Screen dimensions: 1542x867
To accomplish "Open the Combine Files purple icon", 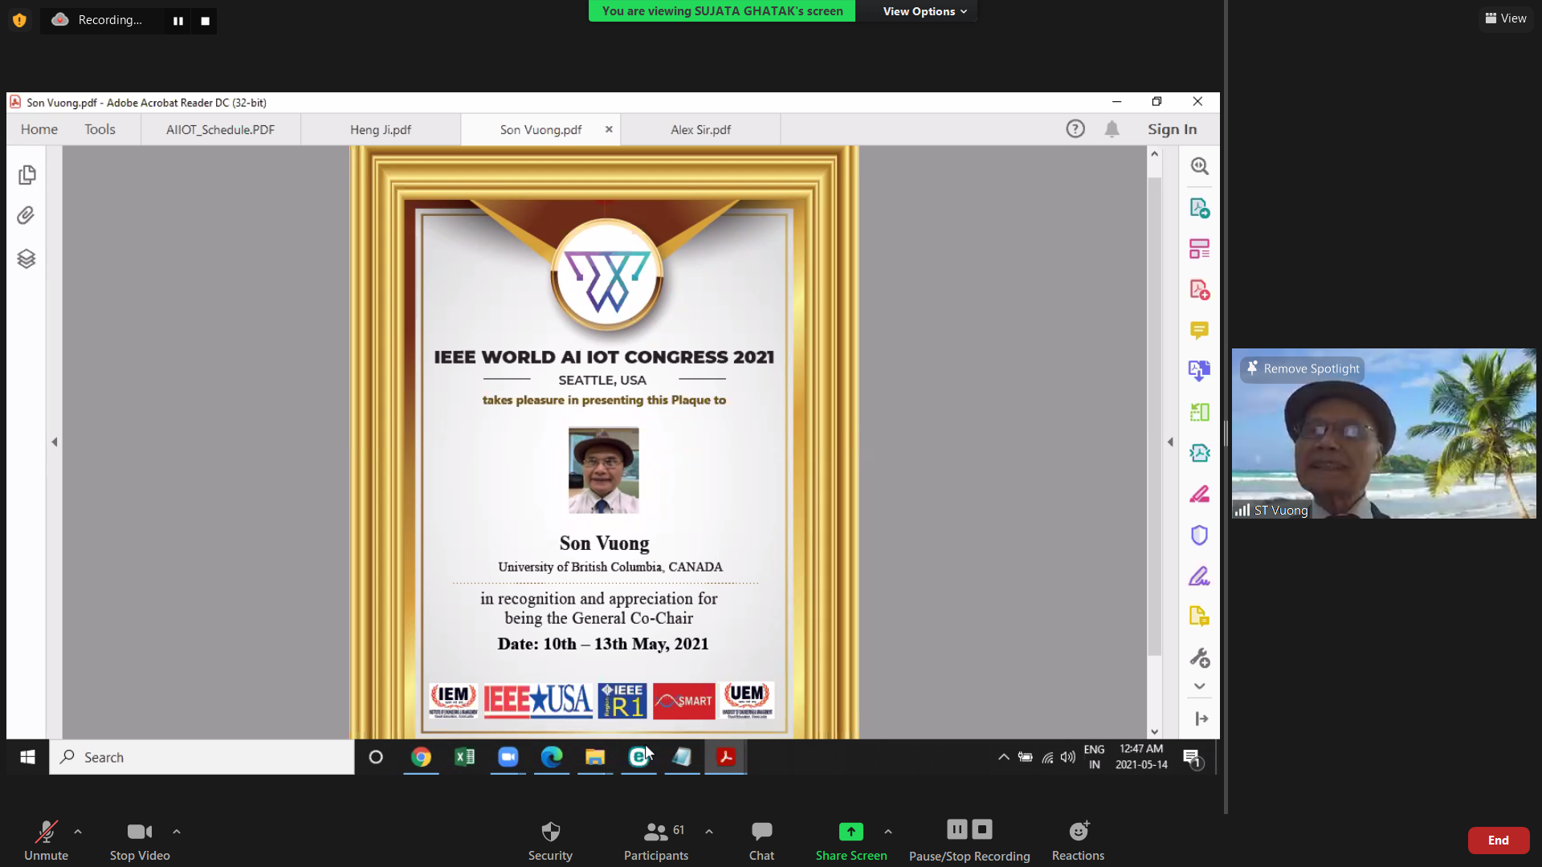I will tap(1199, 371).
